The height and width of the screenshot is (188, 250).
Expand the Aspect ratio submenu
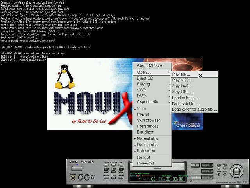pos(152,102)
